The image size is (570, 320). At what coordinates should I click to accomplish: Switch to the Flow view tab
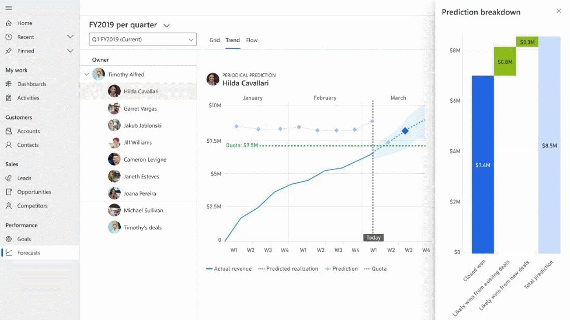tap(252, 40)
